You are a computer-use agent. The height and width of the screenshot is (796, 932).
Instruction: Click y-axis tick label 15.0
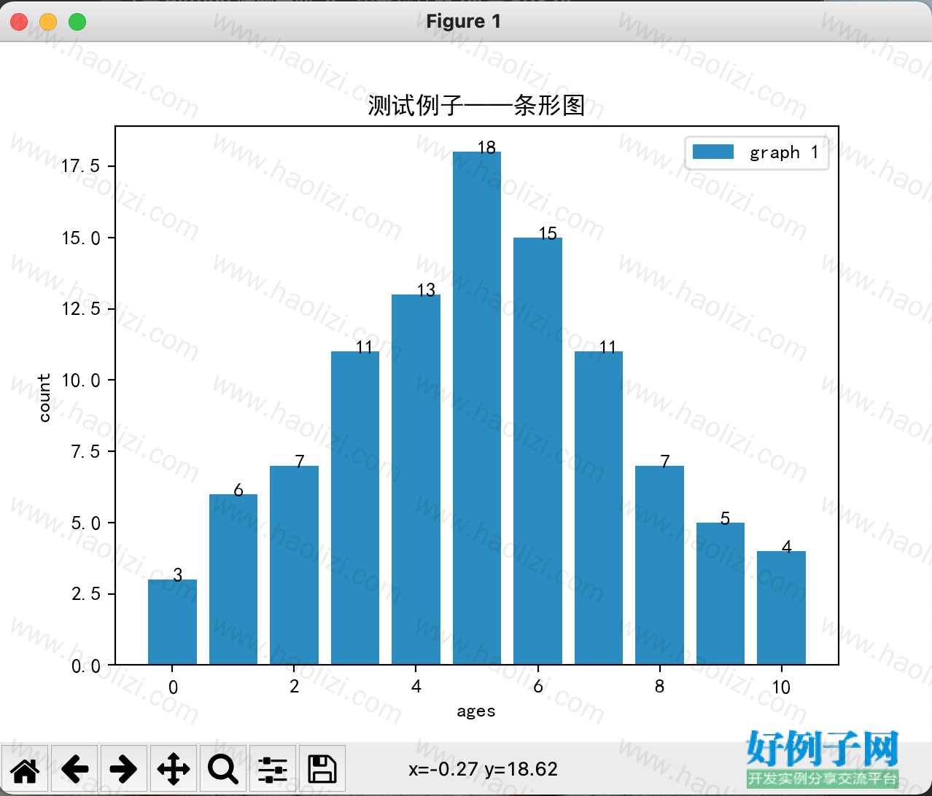click(x=80, y=238)
